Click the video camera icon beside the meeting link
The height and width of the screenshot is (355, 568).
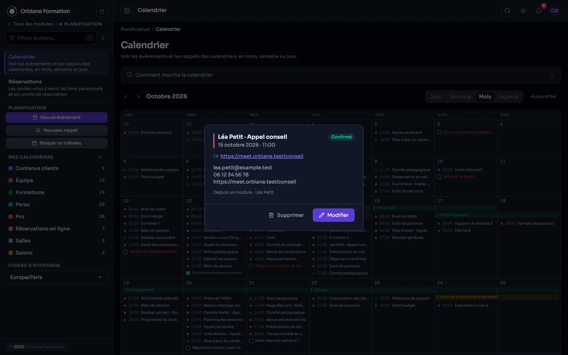click(x=215, y=156)
